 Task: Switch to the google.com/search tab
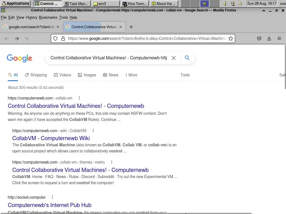pyautogui.click(x=31, y=27)
